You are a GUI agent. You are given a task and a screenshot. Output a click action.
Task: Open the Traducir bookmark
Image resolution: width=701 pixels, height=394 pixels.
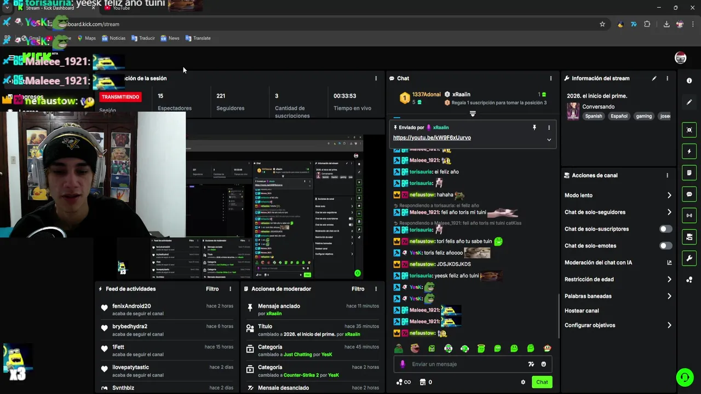(x=143, y=38)
